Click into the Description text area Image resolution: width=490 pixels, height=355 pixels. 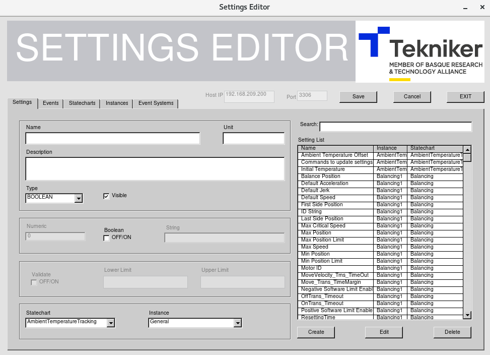coord(155,169)
